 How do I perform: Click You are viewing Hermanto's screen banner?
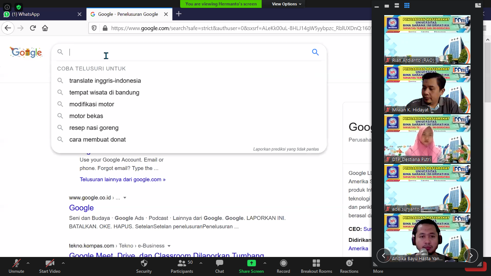click(x=221, y=4)
